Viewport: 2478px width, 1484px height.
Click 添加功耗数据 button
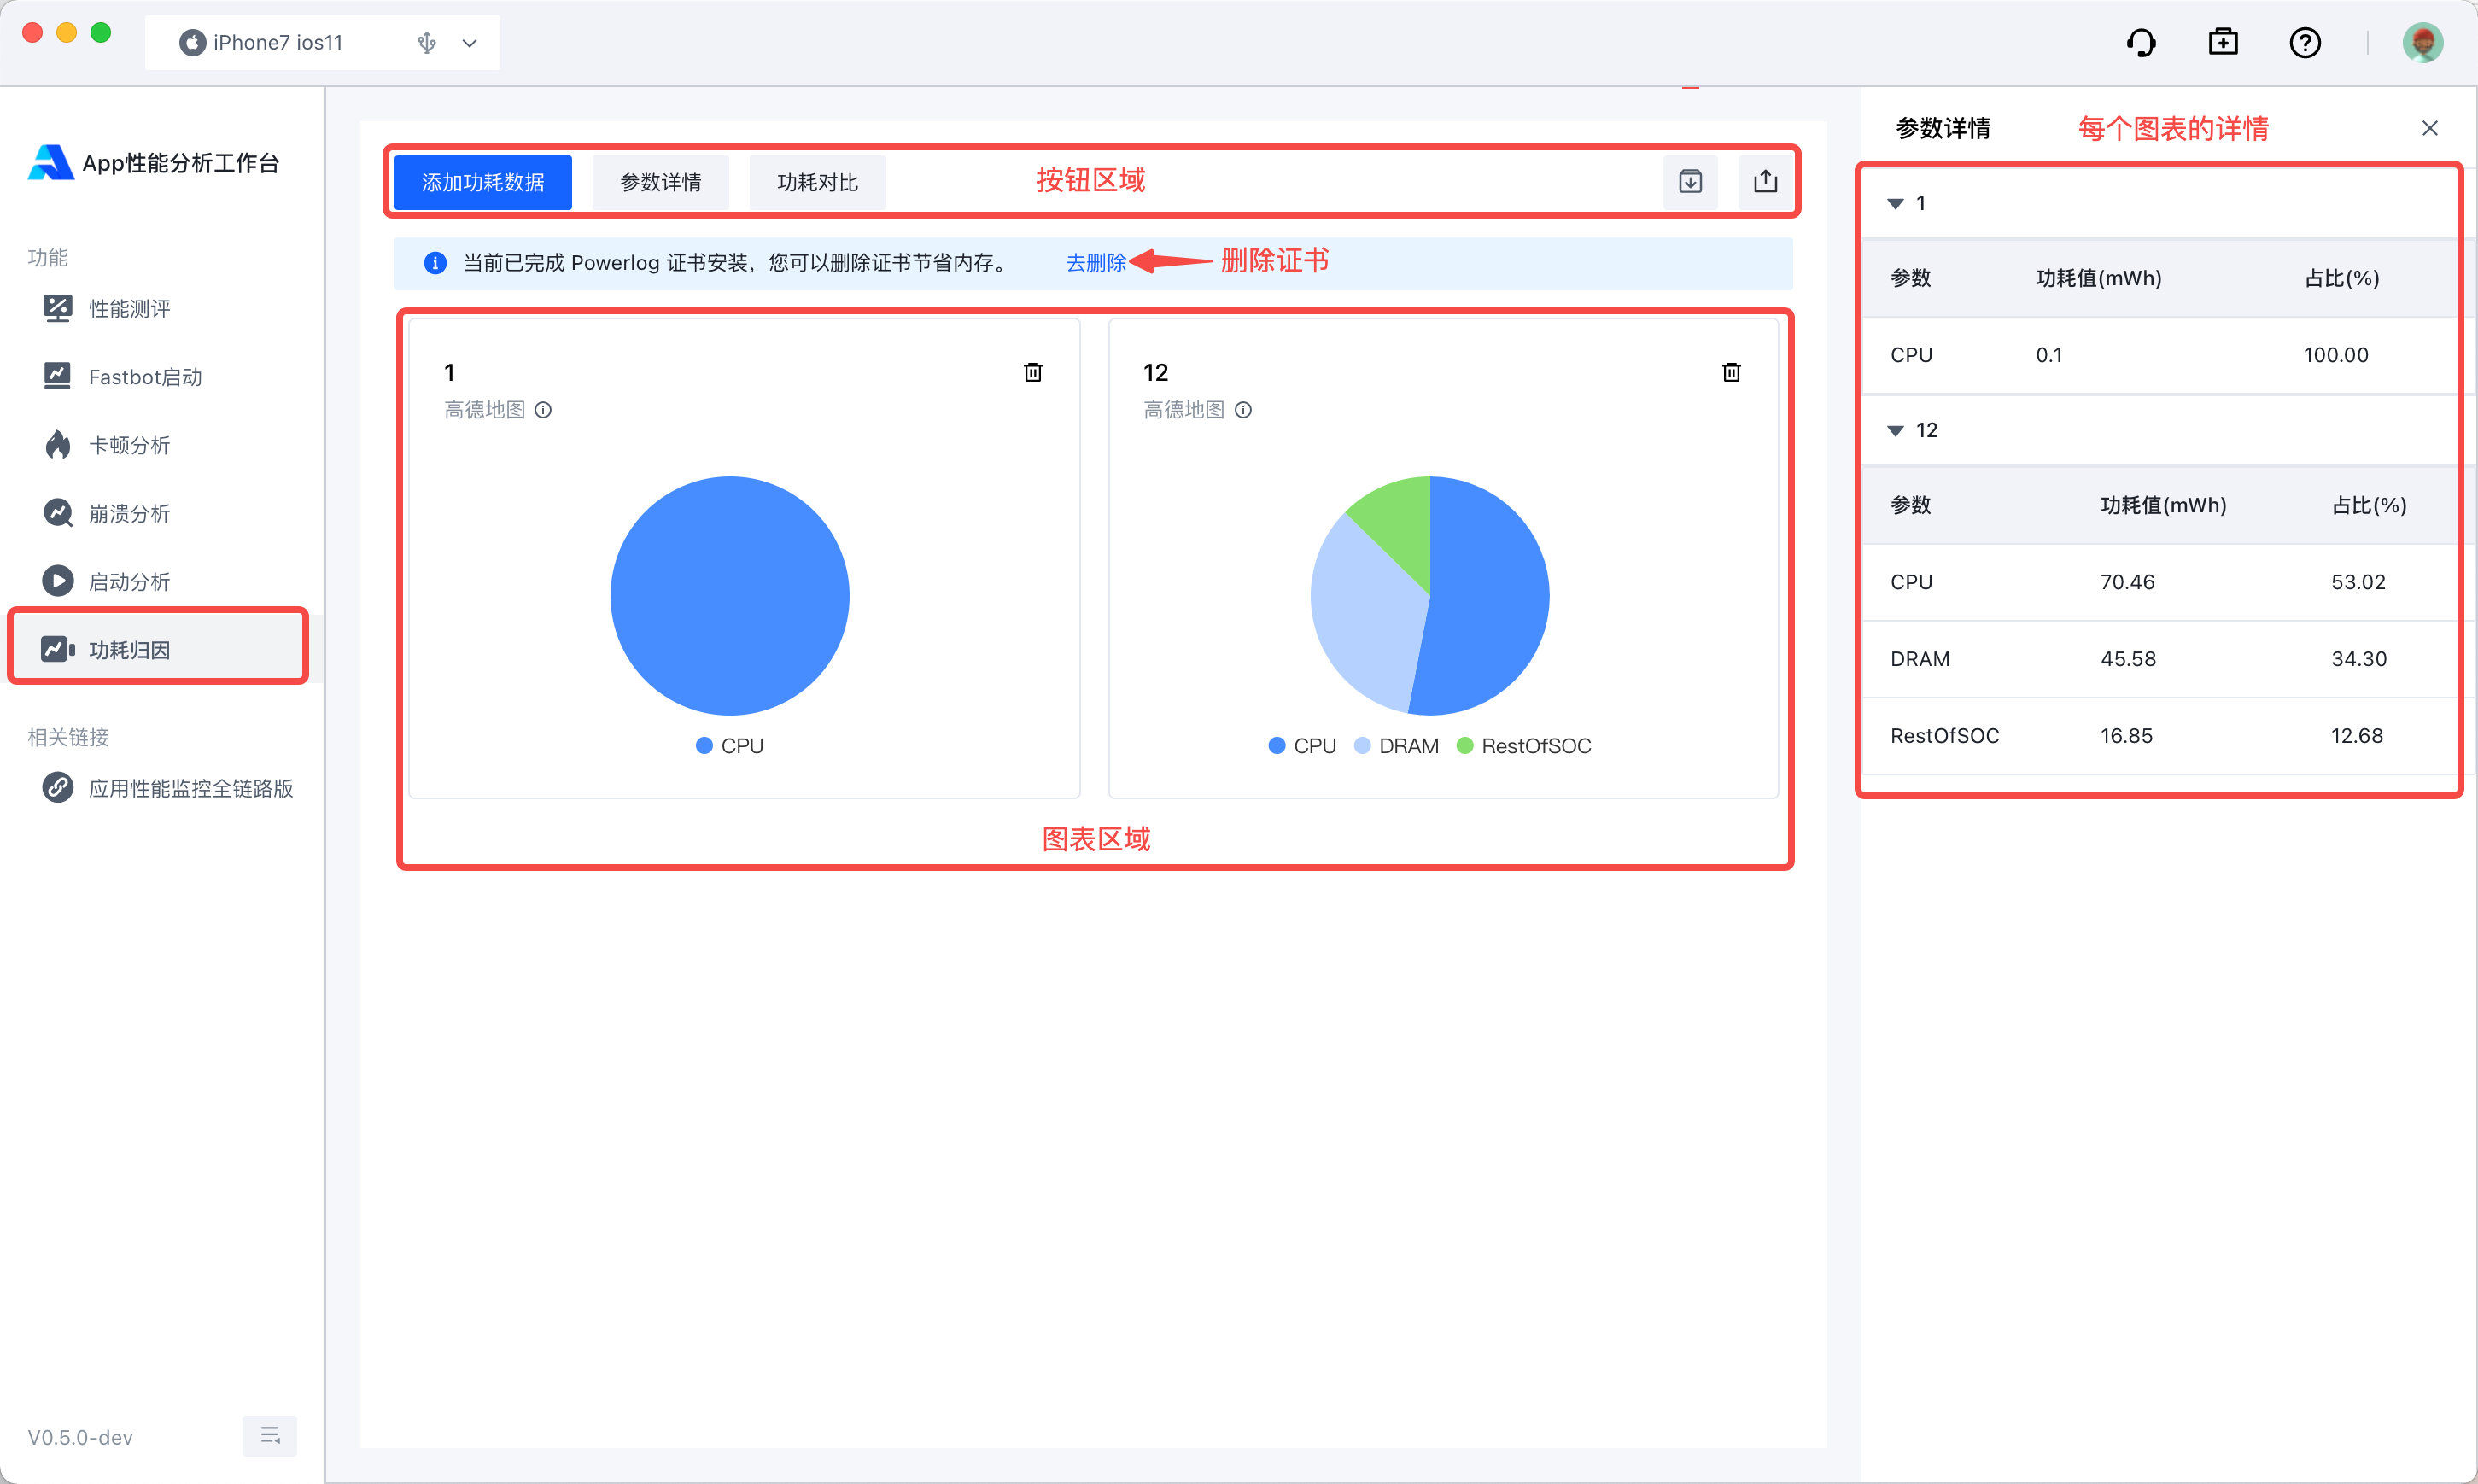pos(483,182)
